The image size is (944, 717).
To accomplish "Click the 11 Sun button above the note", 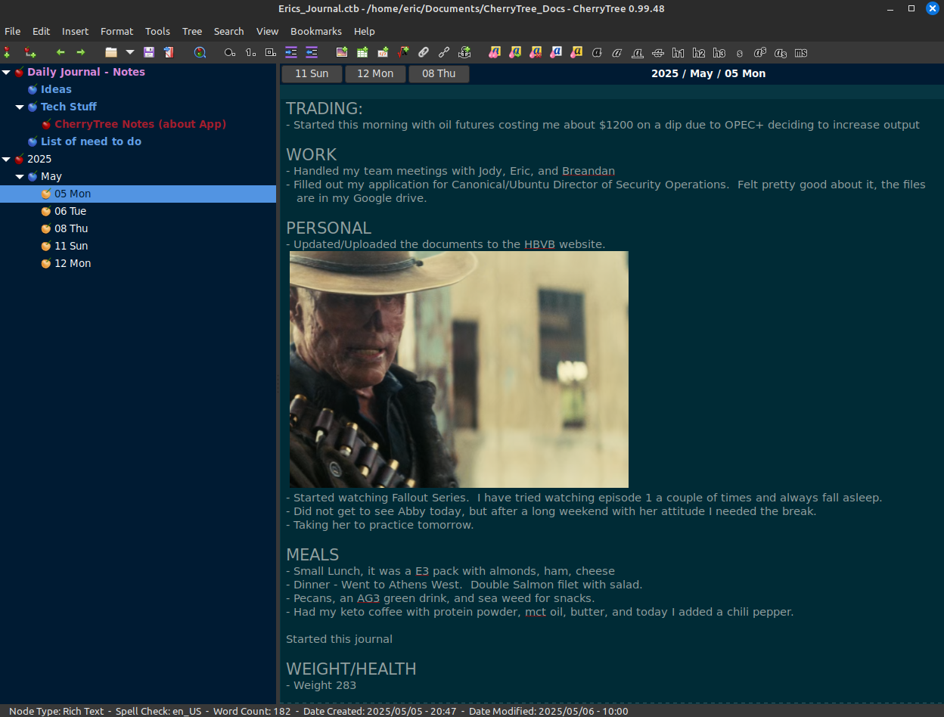I will coord(312,73).
